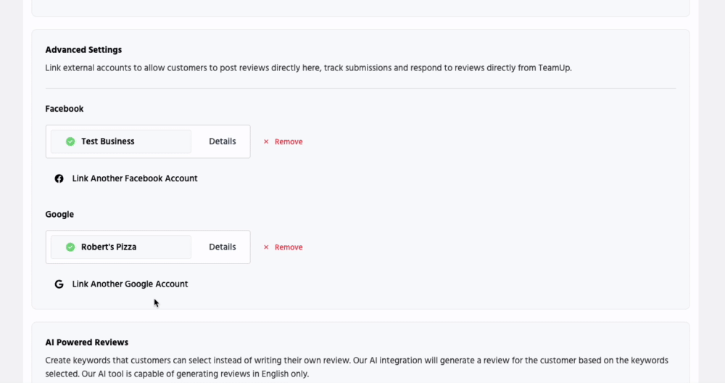Click the Advanced Settings description text
725x383 pixels.
pyautogui.click(x=308, y=68)
